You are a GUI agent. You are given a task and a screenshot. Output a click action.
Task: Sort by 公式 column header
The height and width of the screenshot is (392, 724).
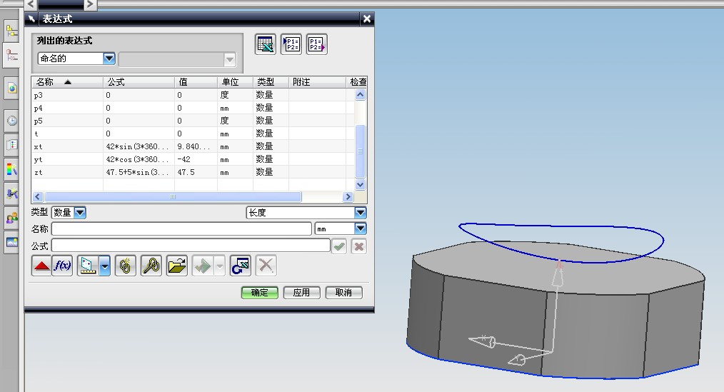(139, 82)
